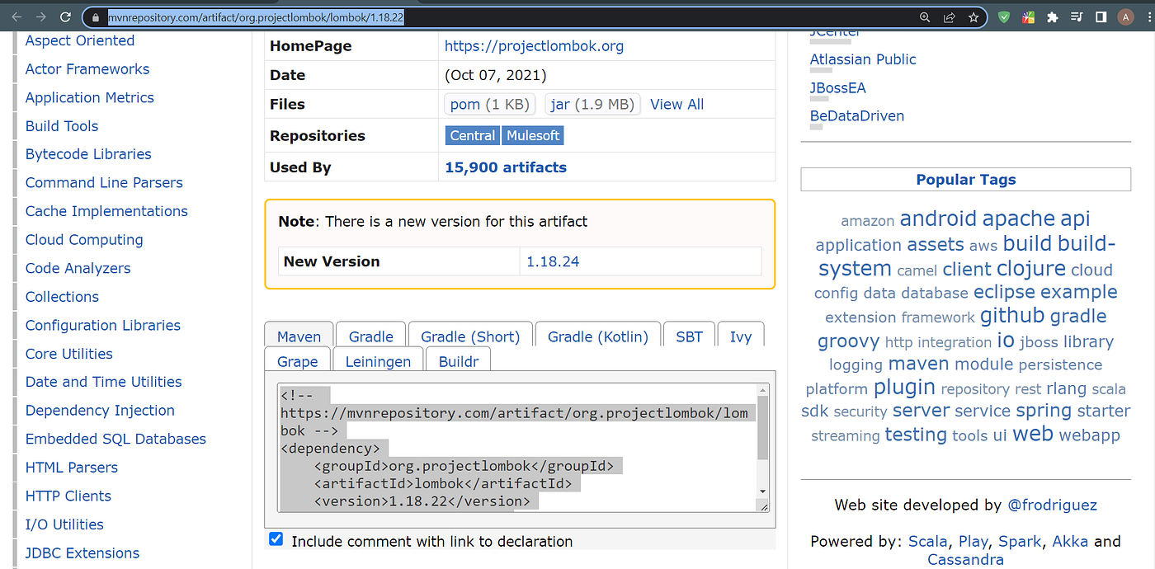Image resolution: width=1155 pixels, height=569 pixels.
Task: Bookmark this page with the star icon
Action: [973, 16]
